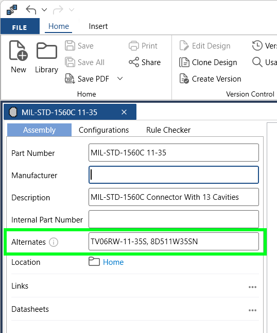Click the Share button
The image size is (277, 333).
[x=145, y=62]
